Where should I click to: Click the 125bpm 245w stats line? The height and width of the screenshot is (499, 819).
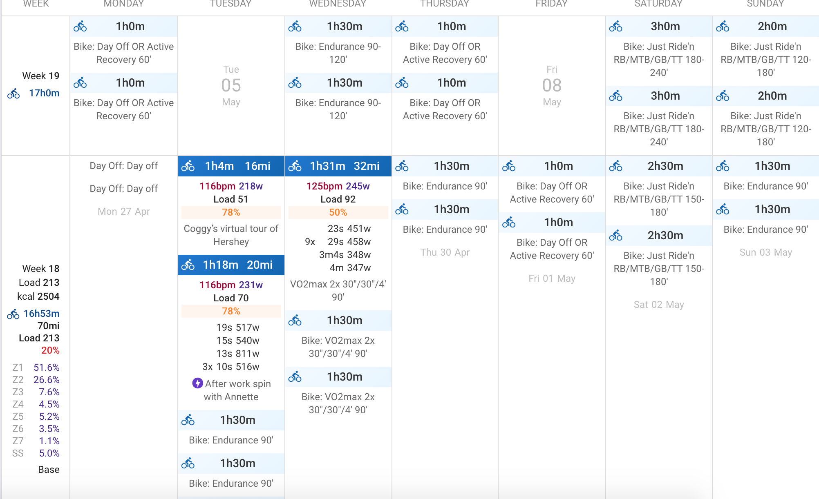pos(338,186)
